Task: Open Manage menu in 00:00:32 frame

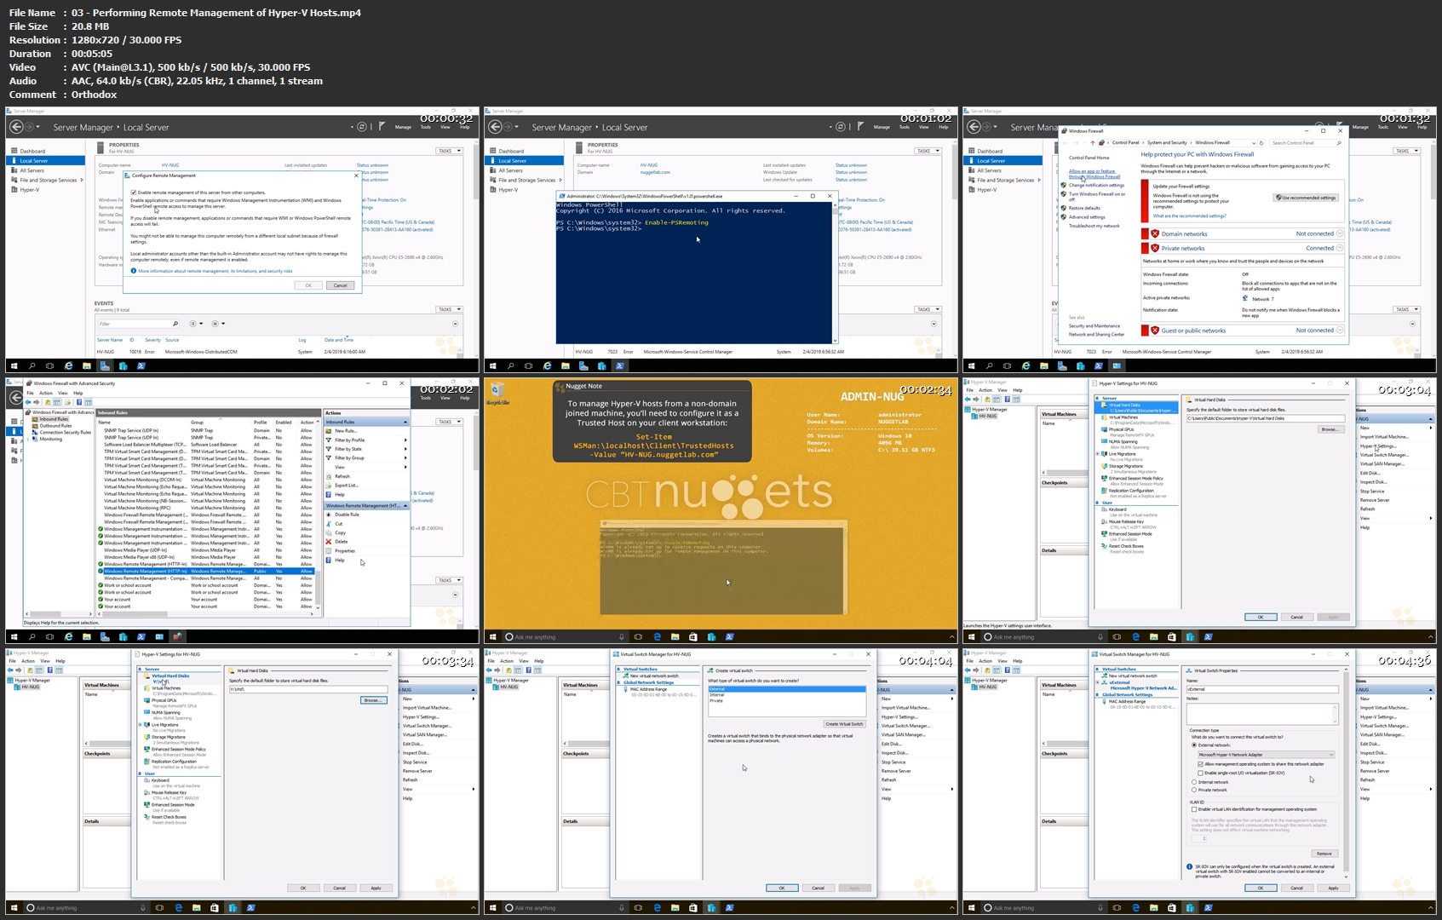Action: tap(403, 127)
